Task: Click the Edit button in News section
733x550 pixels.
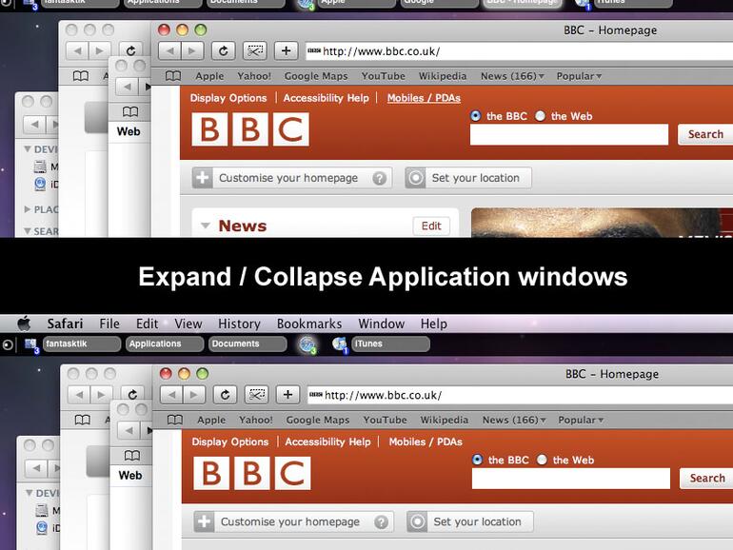Action: [x=431, y=226]
